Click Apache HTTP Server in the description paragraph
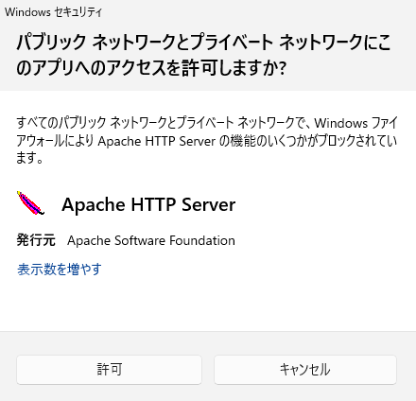 click(157, 141)
